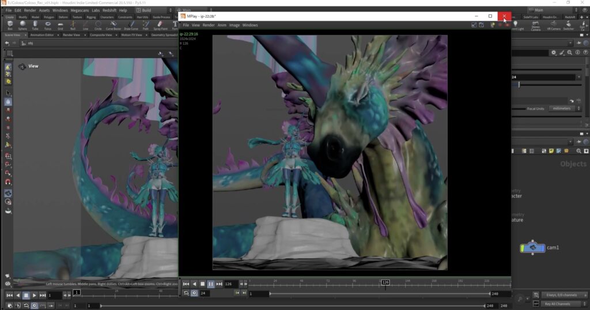Select the Sphere shelf tool
The width and height of the screenshot is (590, 310).
22,25
